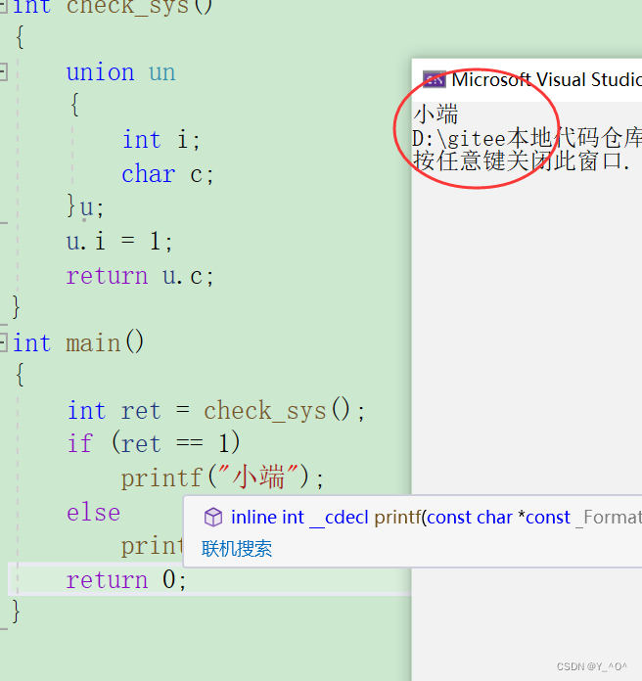Click the 'if (ret == 1)' condition
Screen dimensions: 642x681
[154, 443]
